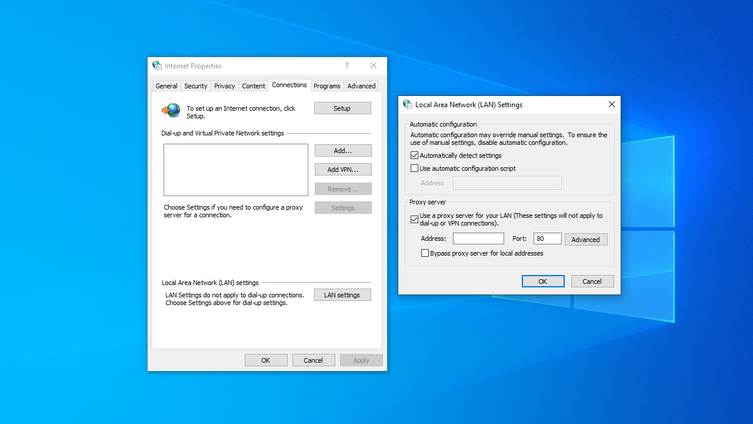Click the LAN Settings dialog title icon

point(407,104)
